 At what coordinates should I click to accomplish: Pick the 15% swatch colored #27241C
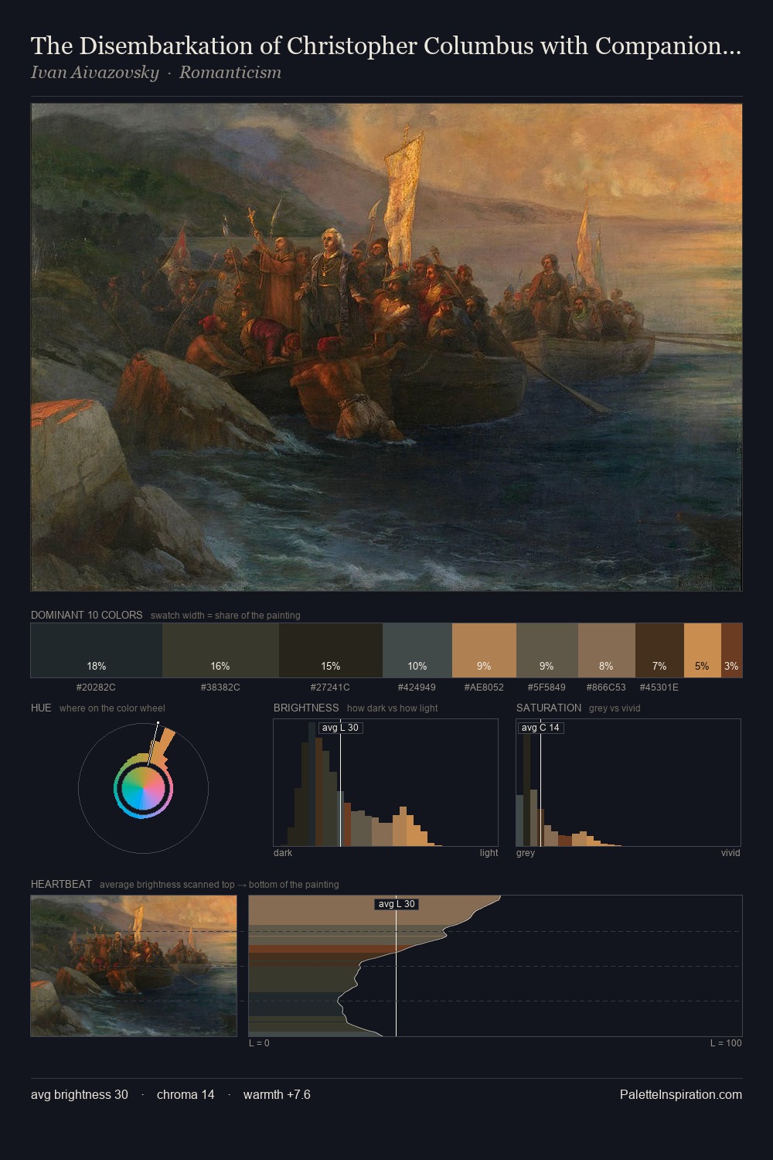(331, 650)
